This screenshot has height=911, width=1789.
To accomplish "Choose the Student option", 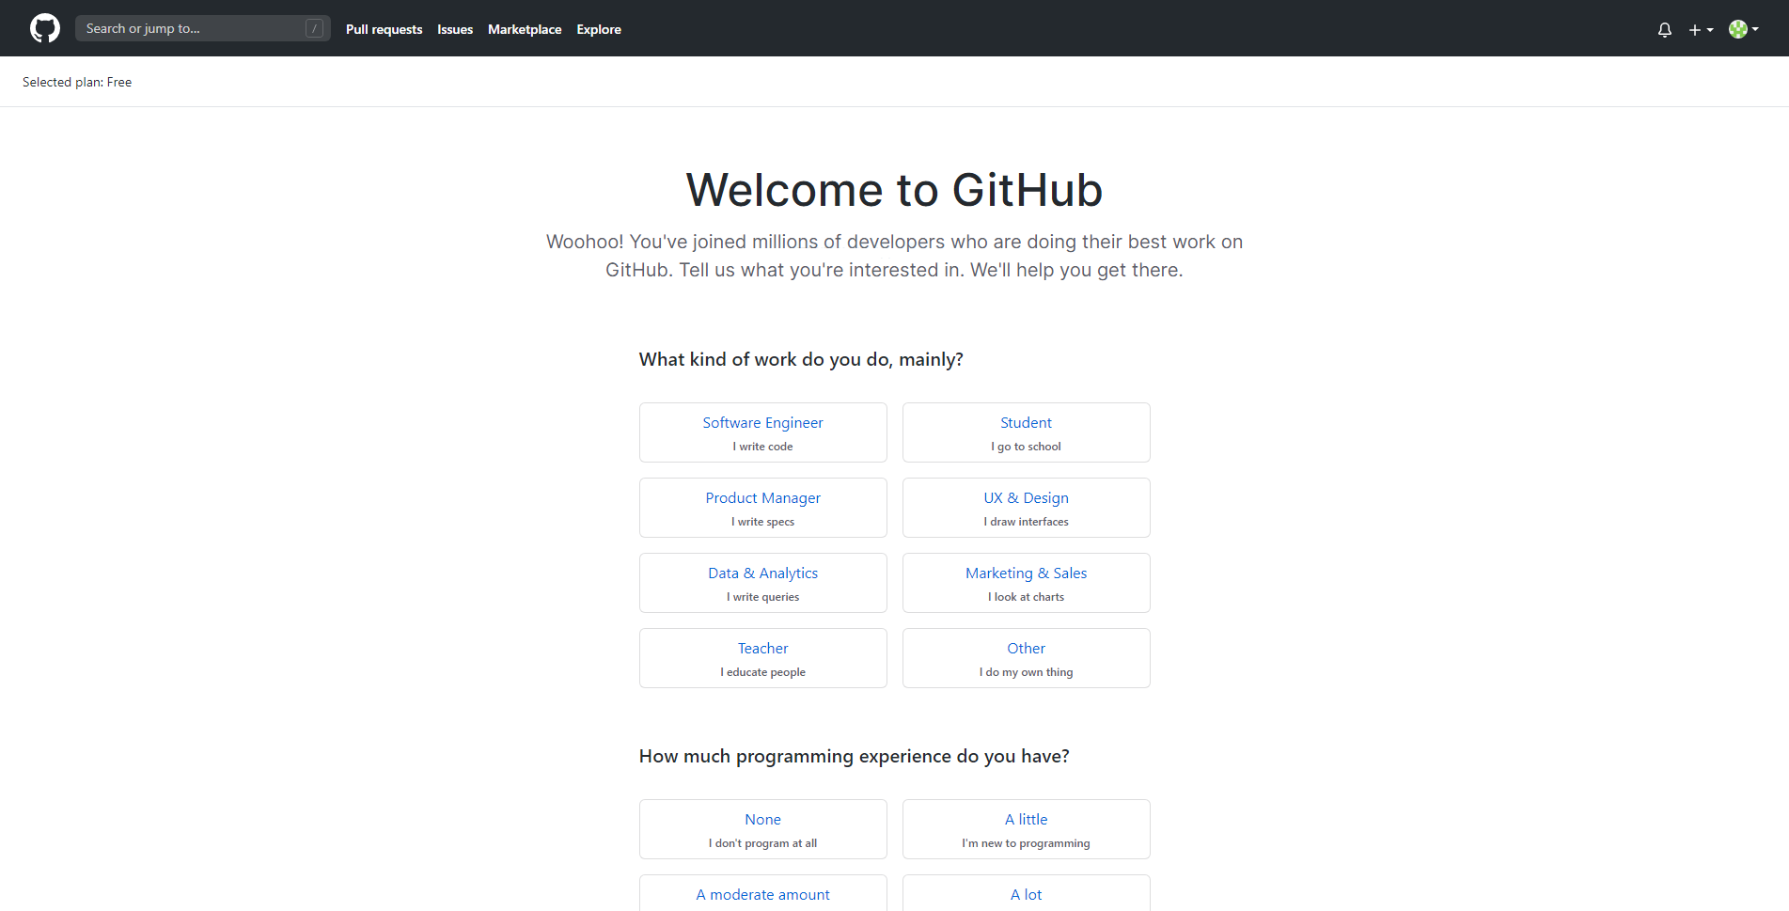I will tap(1027, 432).
